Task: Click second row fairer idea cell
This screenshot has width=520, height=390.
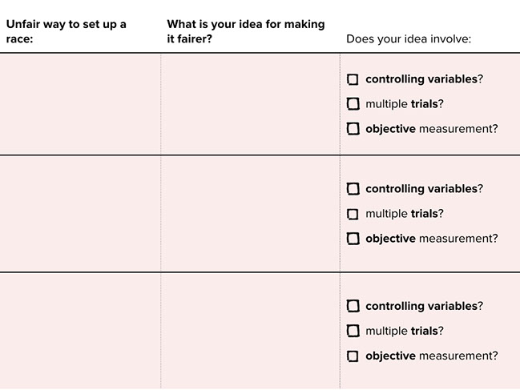Action: point(250,214)
